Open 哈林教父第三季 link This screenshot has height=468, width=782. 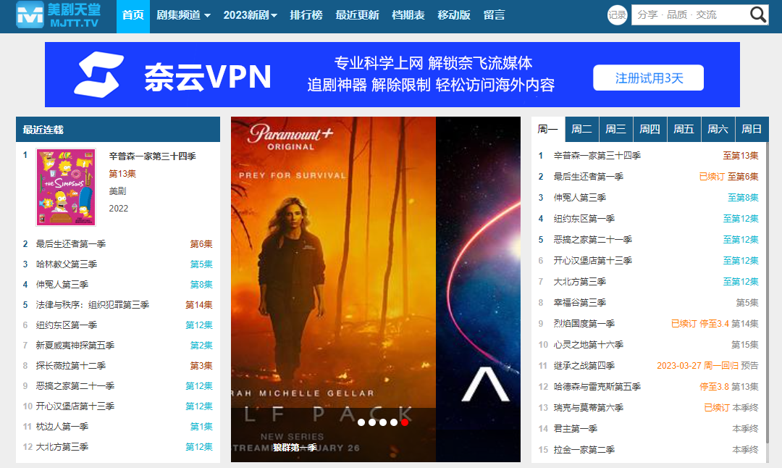(x=67, y=264)
